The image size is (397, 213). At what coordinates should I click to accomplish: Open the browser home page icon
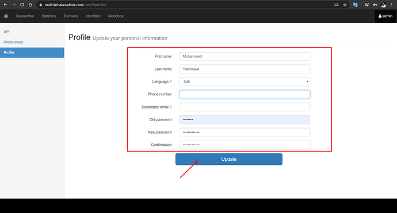click(x=30, y=5)
